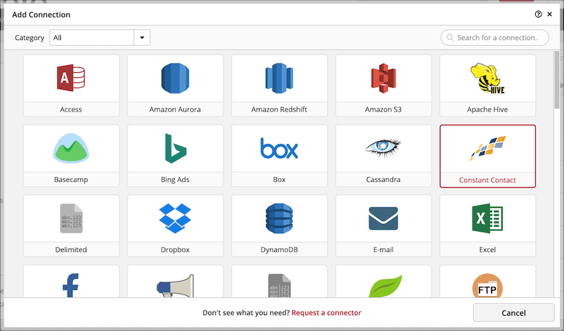Select the Delimited file connector icon
The height and width of the screenshot is (331, 564).
pos(71,218)
